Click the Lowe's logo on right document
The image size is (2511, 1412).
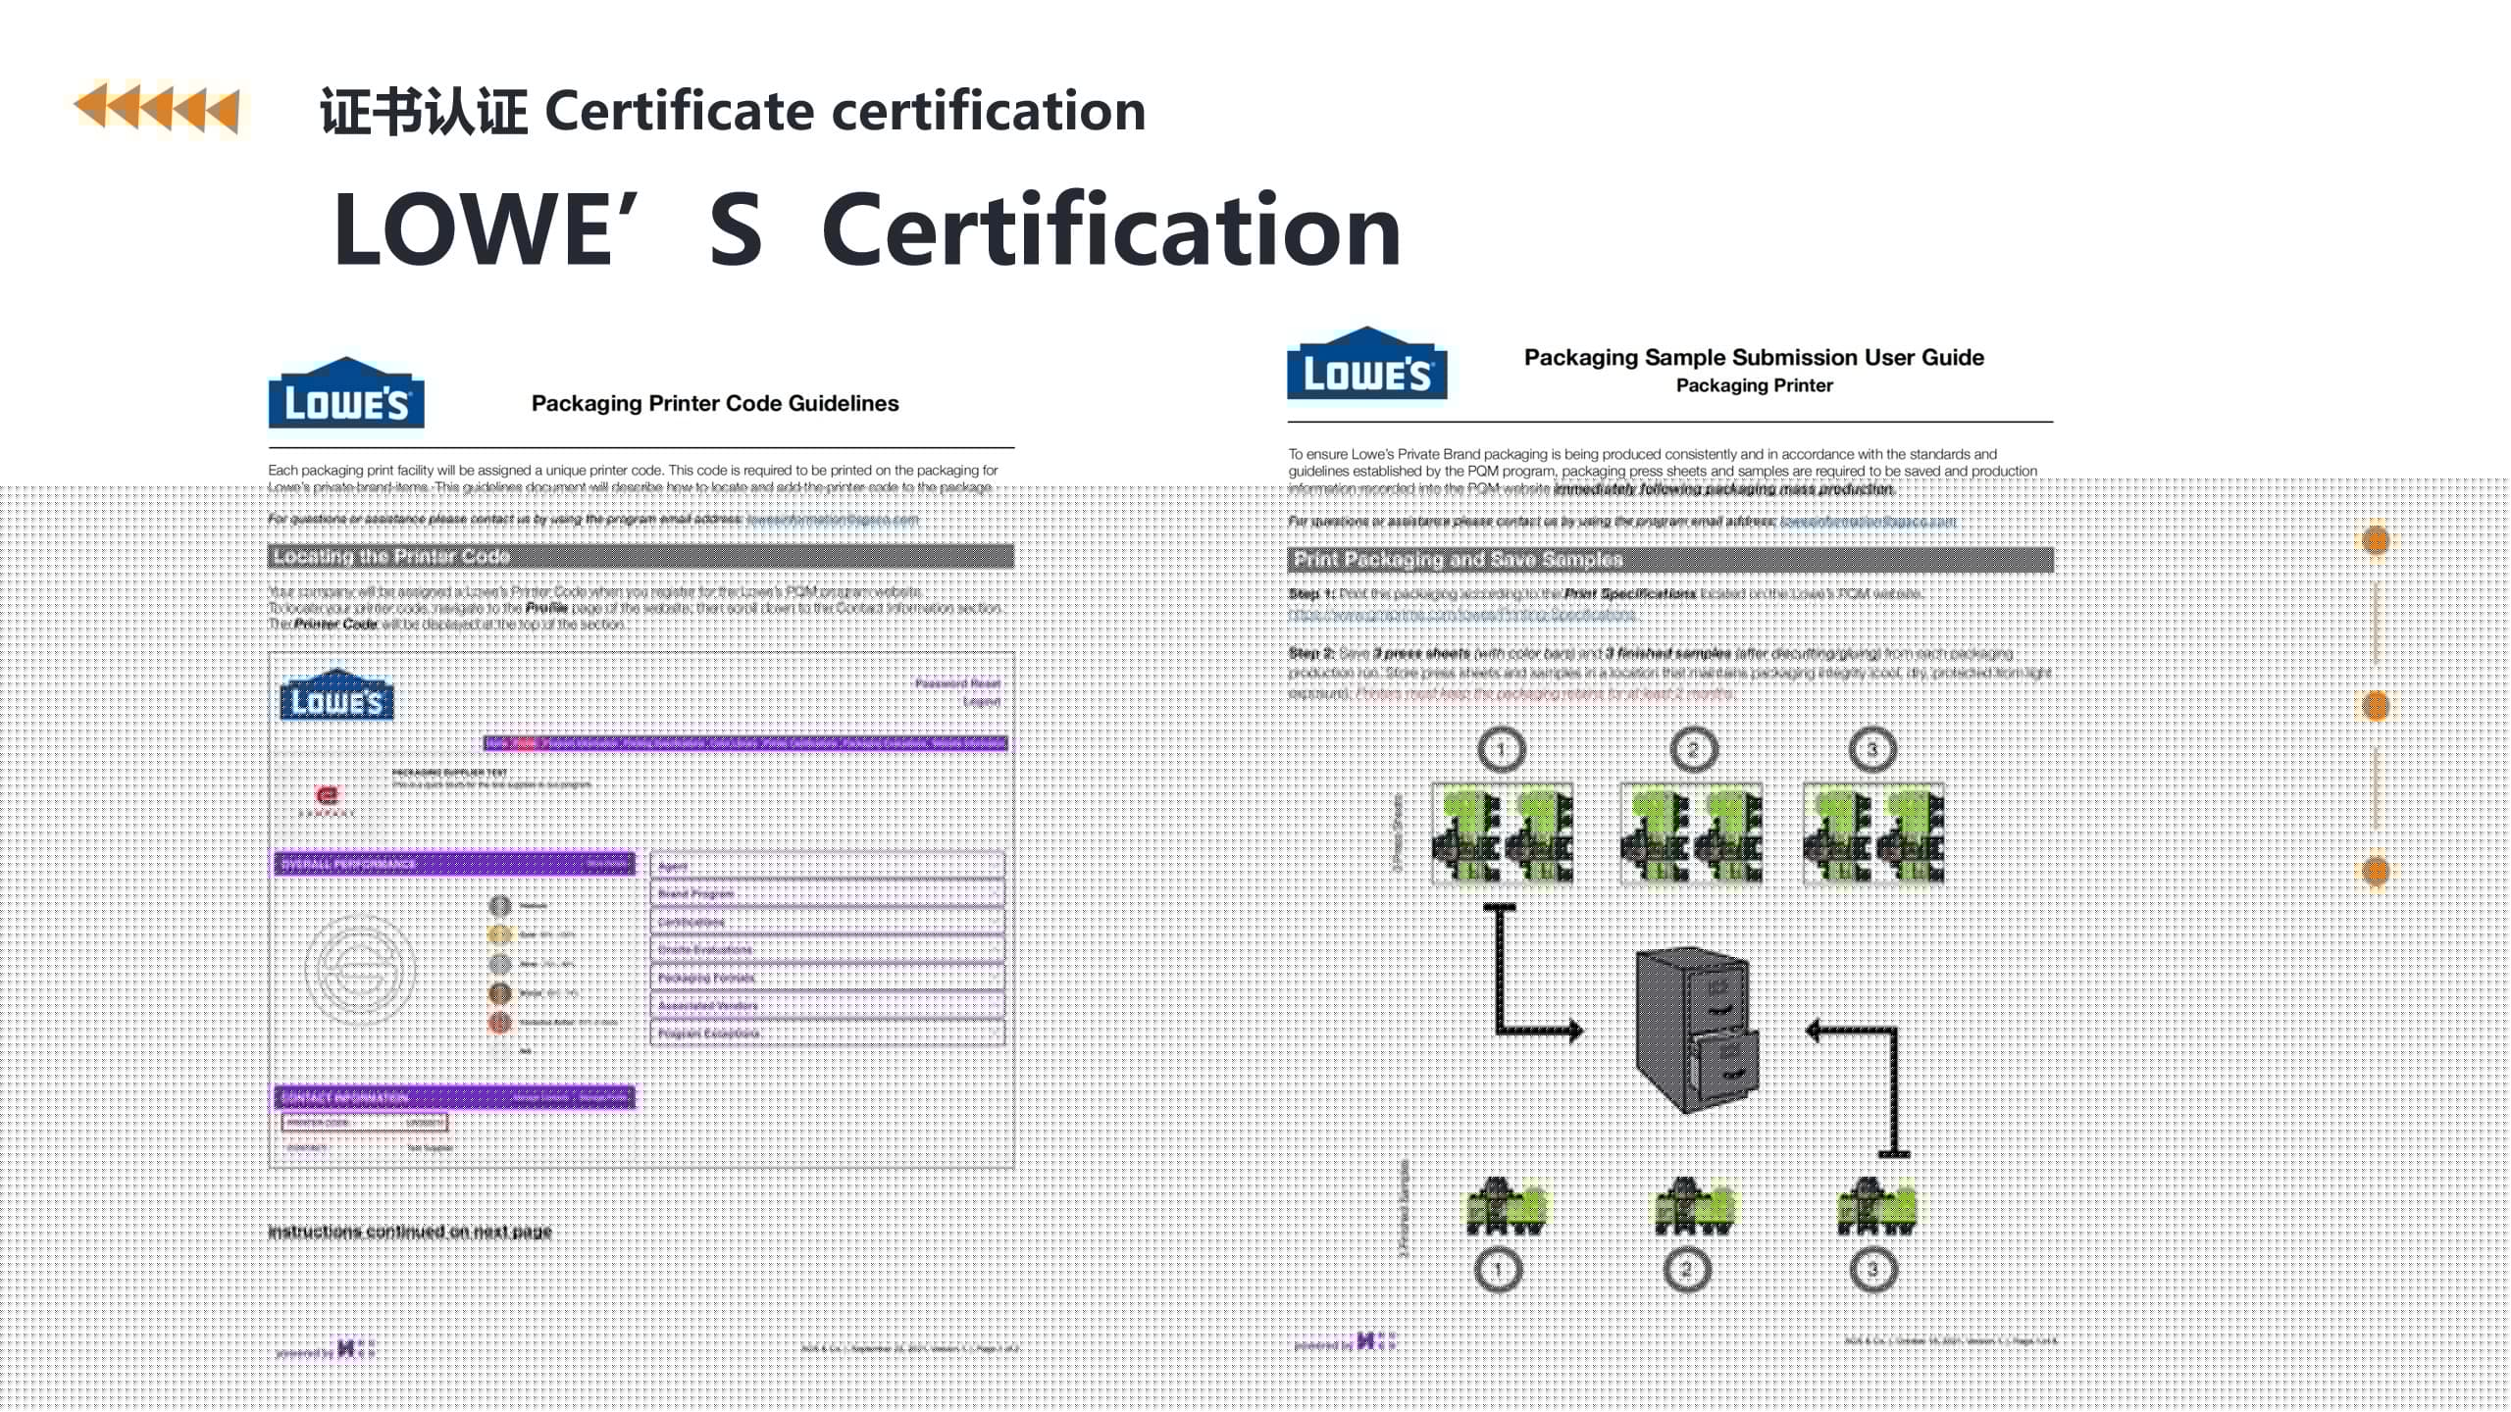1366,366
